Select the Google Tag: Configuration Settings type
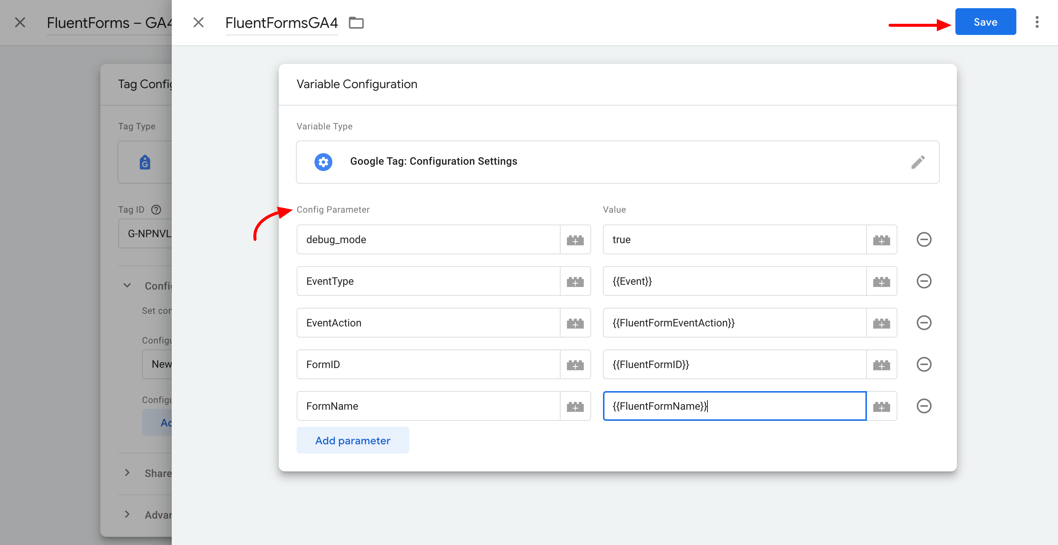 tap(433, 162)
